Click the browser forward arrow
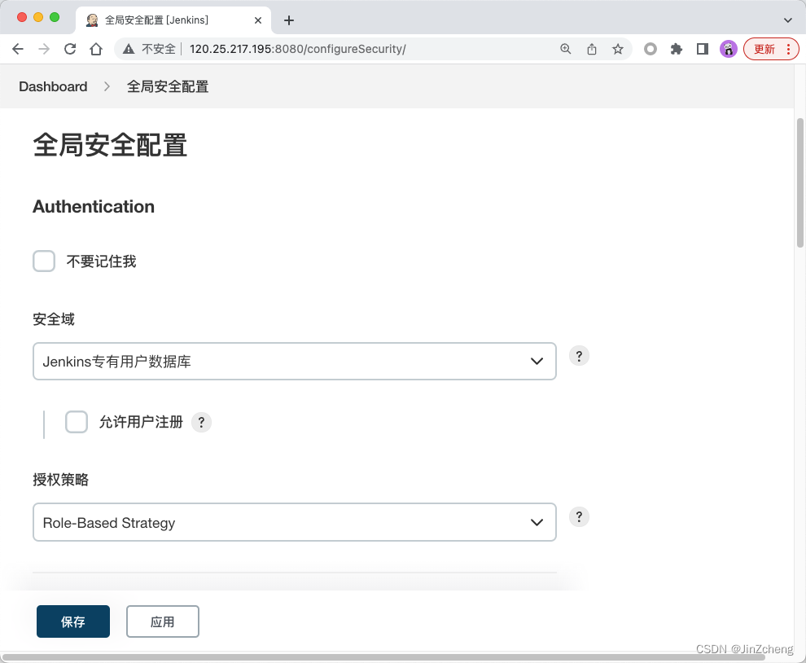 (x=44, y=49)
